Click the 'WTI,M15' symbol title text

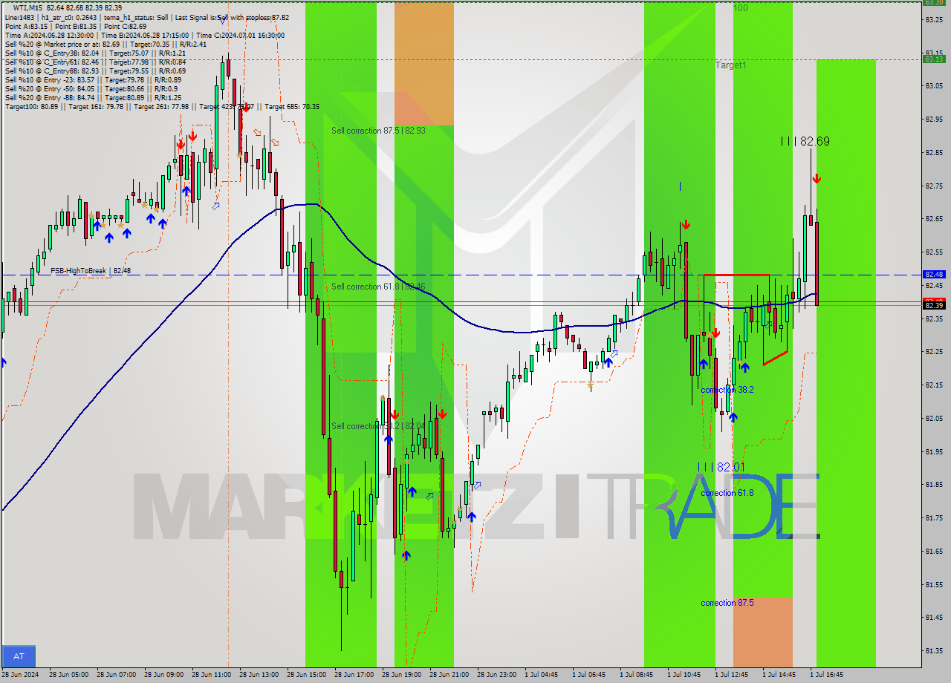(28, 8)
